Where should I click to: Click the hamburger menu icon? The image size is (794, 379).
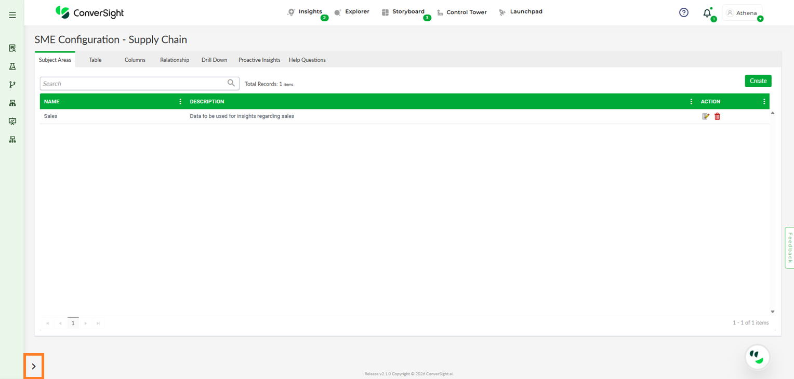click(x=12, y=15)
